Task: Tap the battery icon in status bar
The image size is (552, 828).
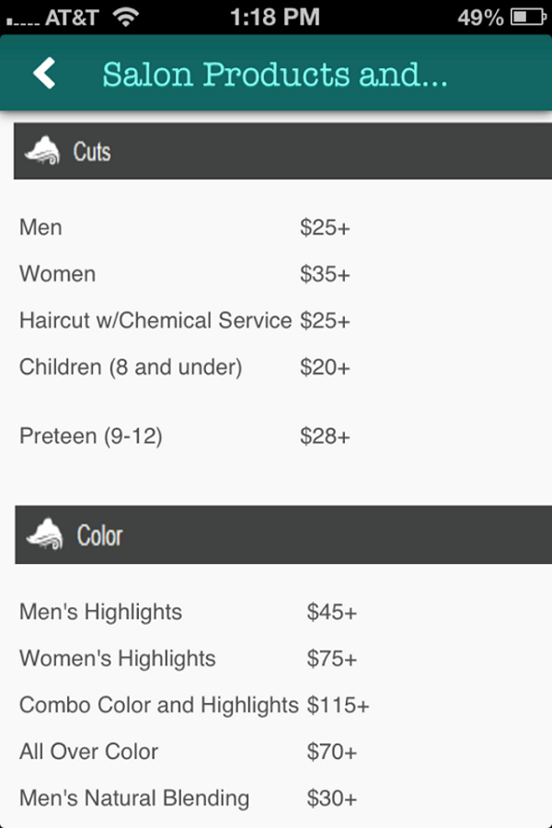Action: coord(528,17)
